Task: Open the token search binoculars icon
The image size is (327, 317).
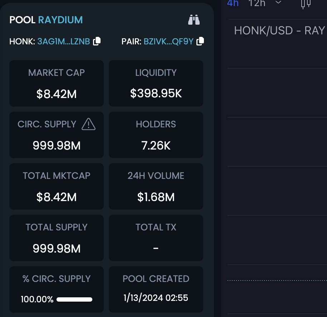Action: point(194,20)
